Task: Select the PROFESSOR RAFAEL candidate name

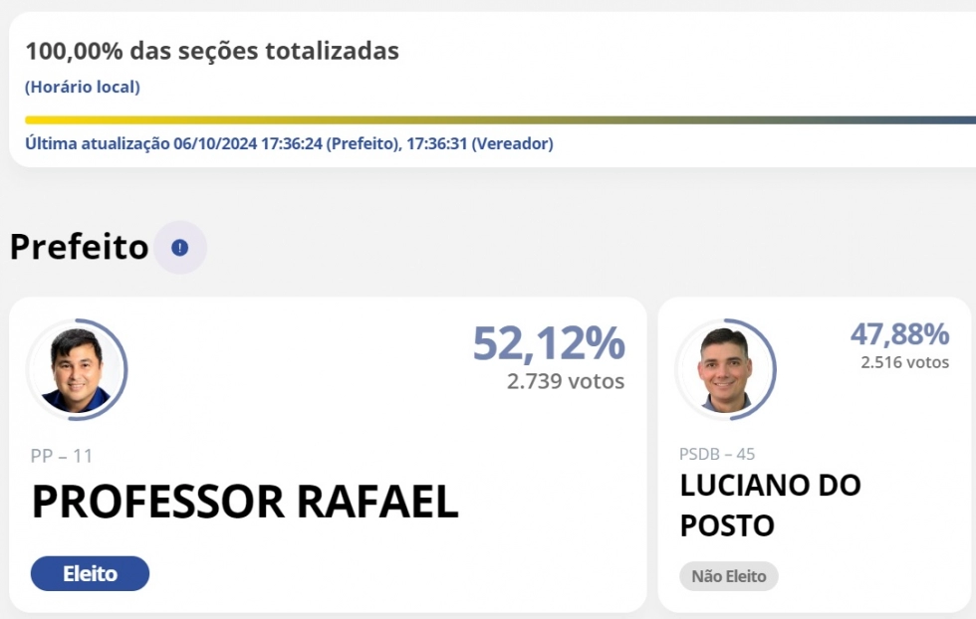Action: click(245, 503)
